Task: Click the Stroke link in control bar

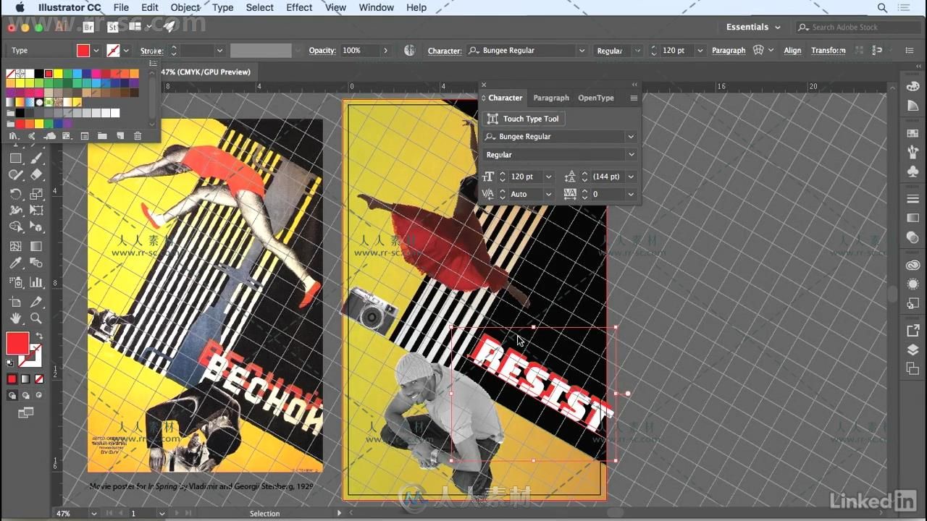Action: pyautogui.click(x=151, y=51)
